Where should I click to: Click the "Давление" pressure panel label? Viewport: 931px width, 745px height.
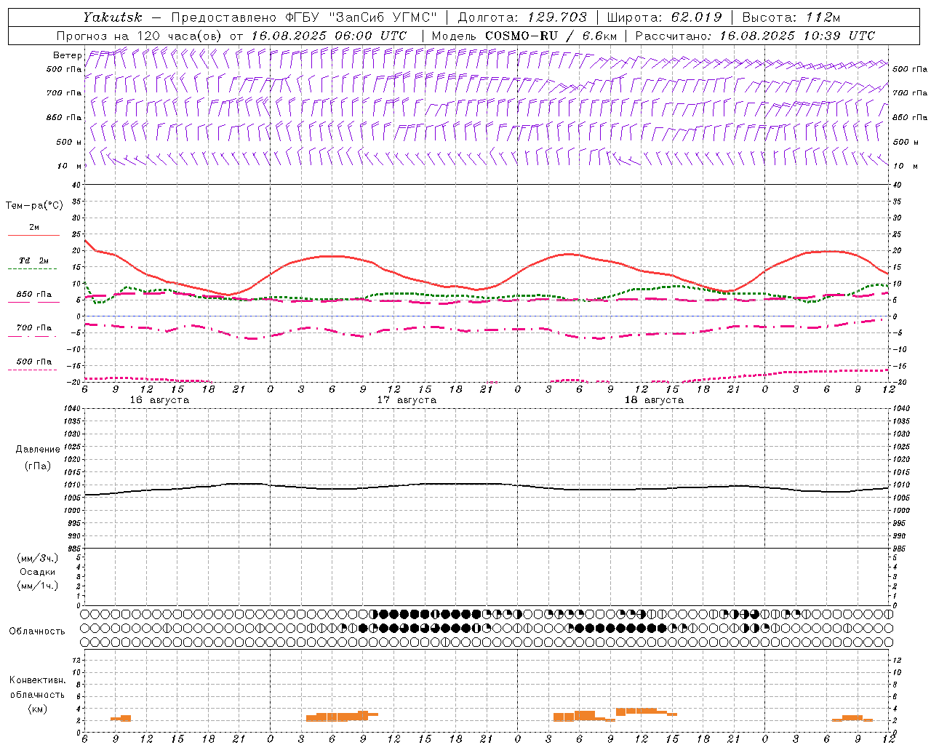(38, 450)
